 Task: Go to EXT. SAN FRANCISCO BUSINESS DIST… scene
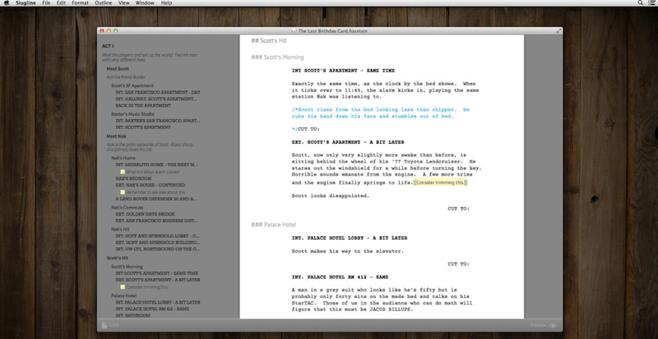point(156,221)
